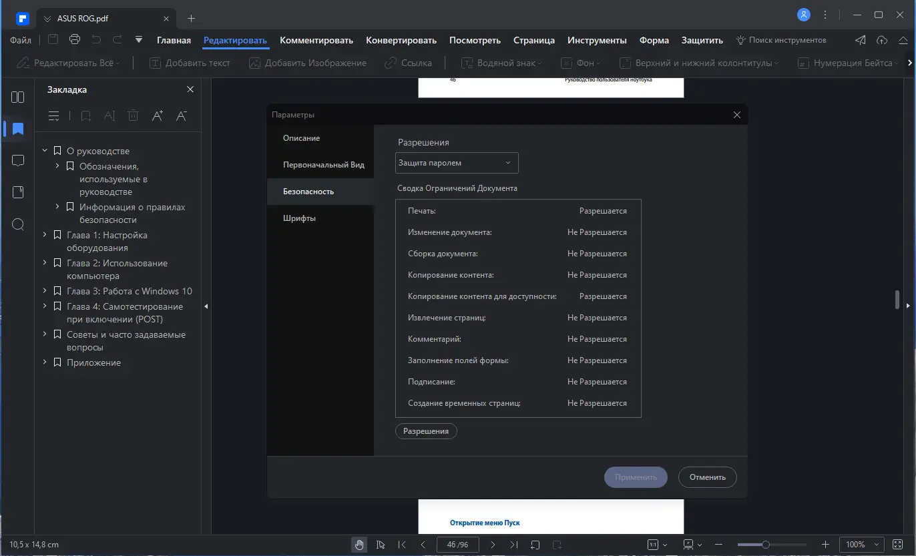This screenshot has height=556, width=916.
Task: Open the user account avatar
Action: click(804, 15)
